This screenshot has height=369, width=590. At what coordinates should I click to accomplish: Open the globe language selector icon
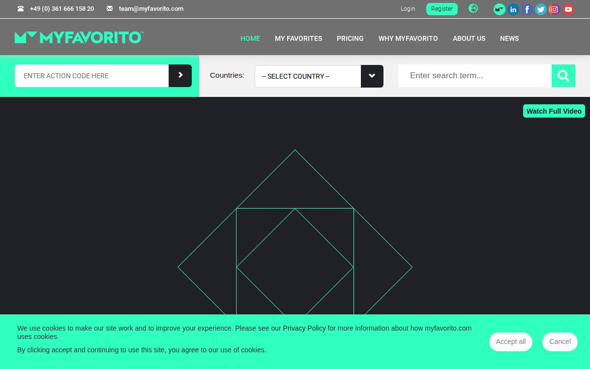click(x=473, y=8)
